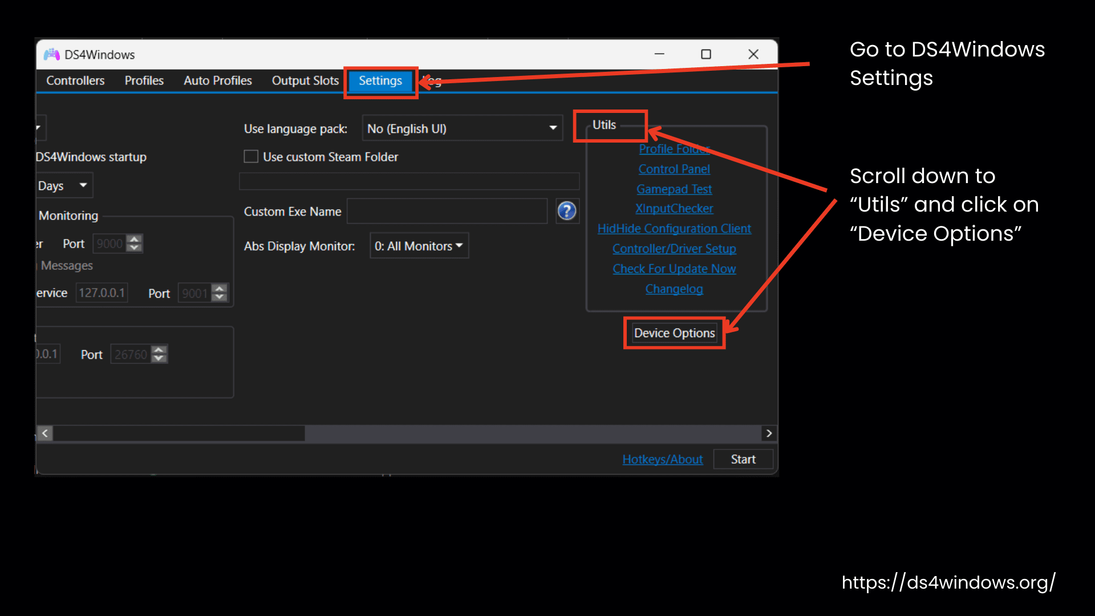
Task: Enable Use custom Steam Folder checkbox
Action: click(251, 156)
